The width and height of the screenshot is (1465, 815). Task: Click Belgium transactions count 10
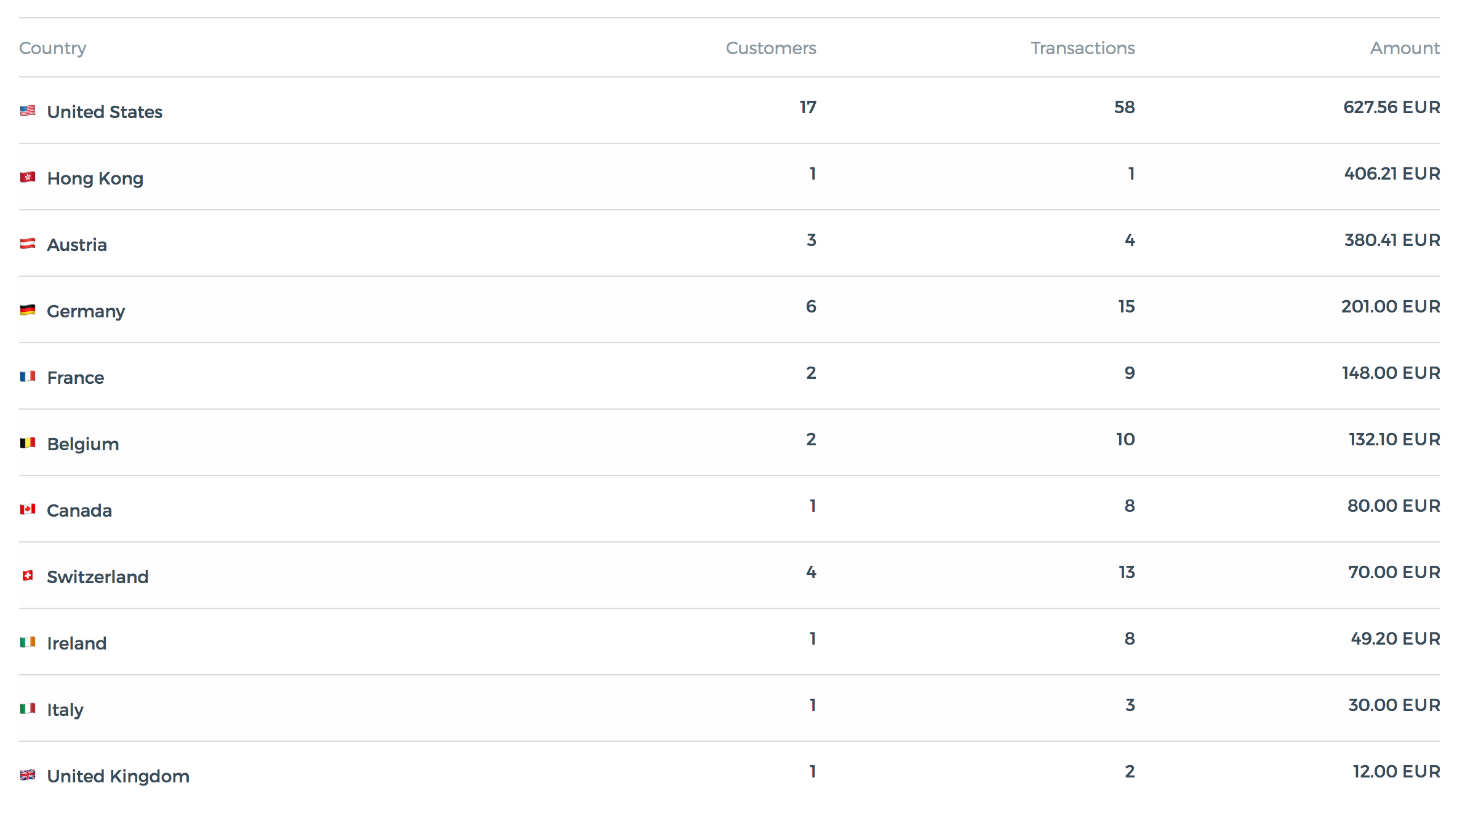pyautogui.click(x=1125, y=439)
